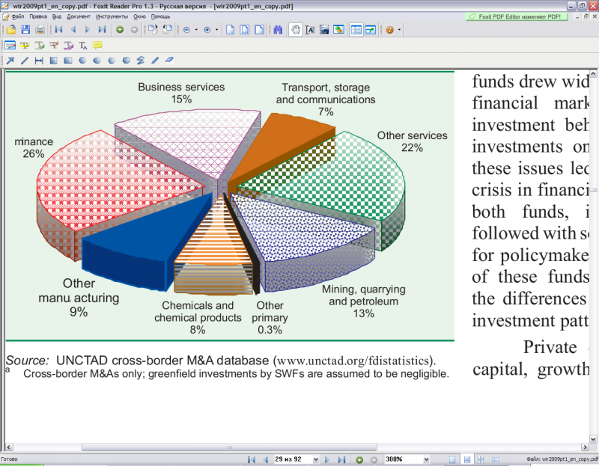
Task: Click the Print icon
Action: [x=40, y=30]
